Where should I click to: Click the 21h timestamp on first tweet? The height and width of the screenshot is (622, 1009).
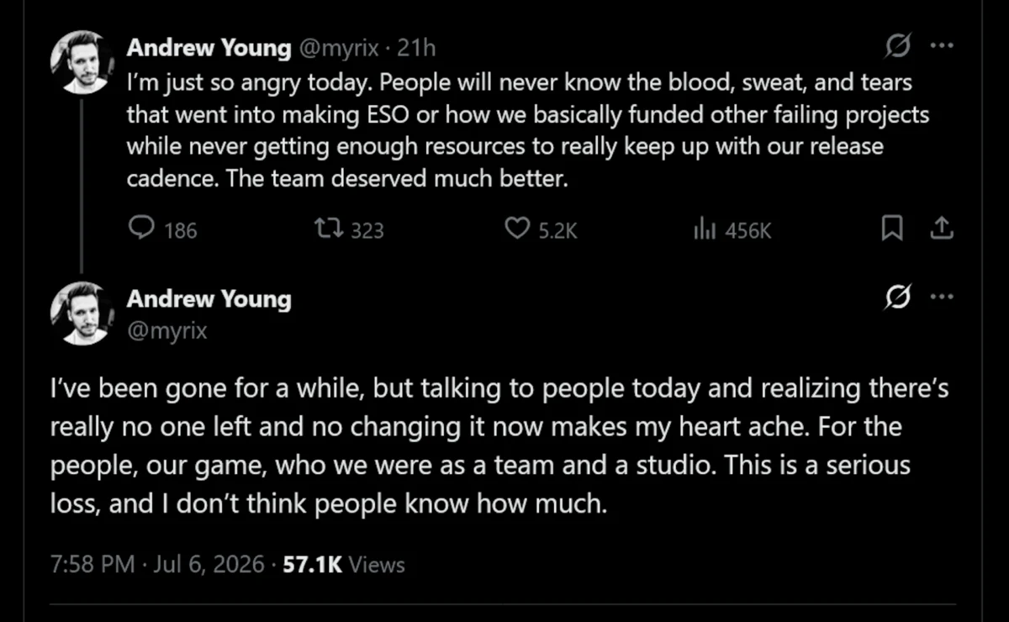pyautogui.click(x=416, y=49)
